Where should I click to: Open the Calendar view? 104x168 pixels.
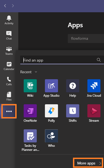tap(9, 66)
